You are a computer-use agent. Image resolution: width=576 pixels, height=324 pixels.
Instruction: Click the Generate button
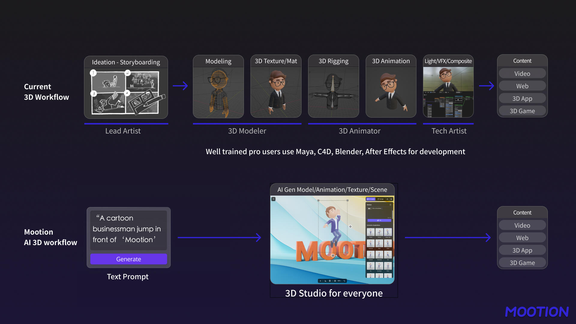tap(128, 259)
